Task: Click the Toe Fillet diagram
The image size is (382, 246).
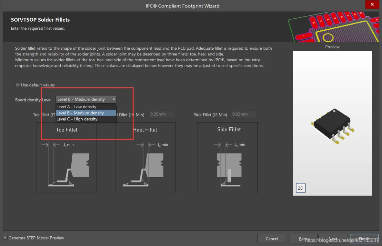Action: point(66,158)
